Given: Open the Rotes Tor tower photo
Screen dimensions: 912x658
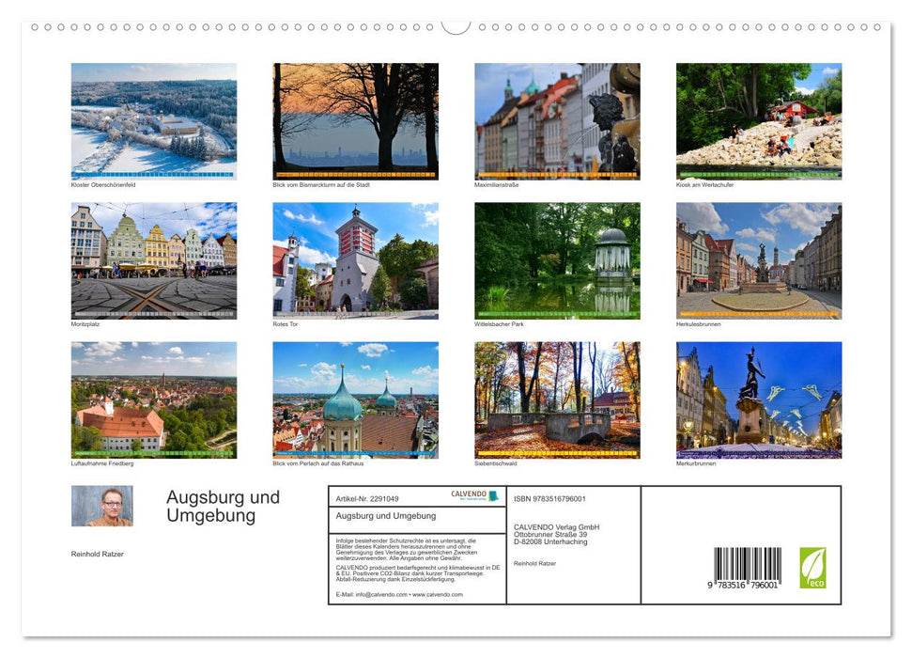Looking at the screenshot, I should [x=355, y=260].
